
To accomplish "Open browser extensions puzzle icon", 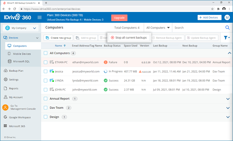I will coord(218,9).
